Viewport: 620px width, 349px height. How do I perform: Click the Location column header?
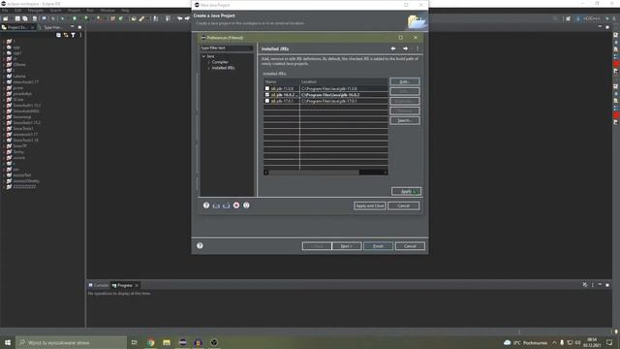pyautogui.click(x=344, y=81)
